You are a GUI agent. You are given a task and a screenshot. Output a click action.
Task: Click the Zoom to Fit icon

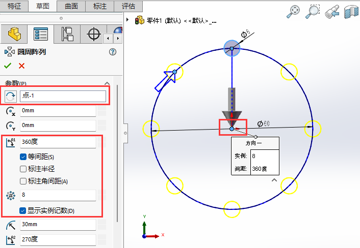click(x=293, y=12)
